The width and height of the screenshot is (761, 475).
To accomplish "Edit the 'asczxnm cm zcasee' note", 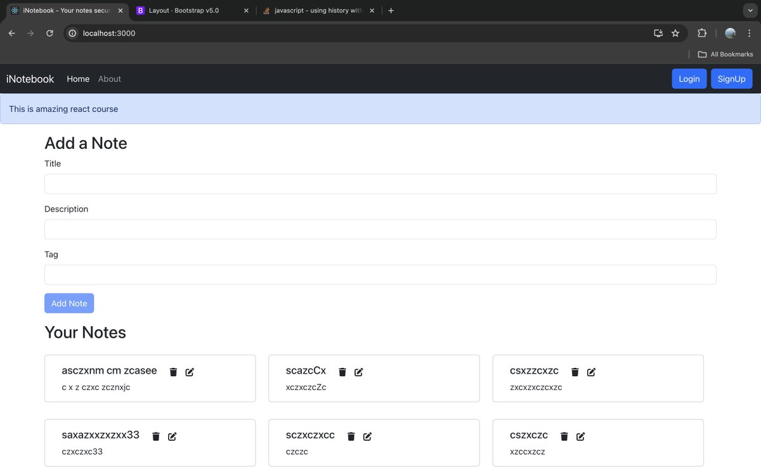I will (x=190, y=372).
